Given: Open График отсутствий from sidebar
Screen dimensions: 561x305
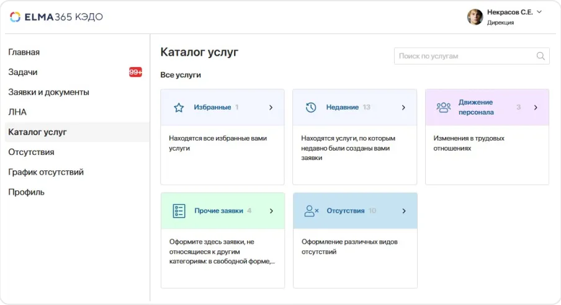Looking at the screenshot, I should point(46,172).
